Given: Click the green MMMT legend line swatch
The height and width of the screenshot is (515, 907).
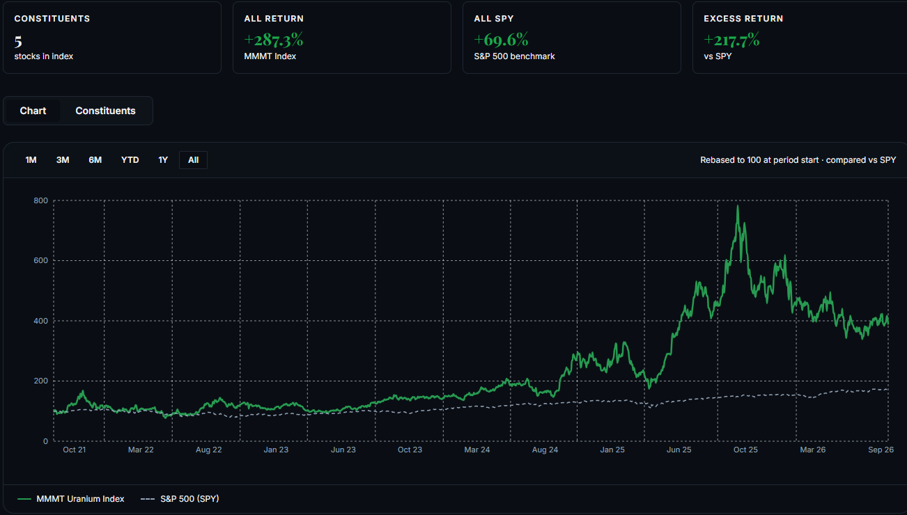Looking at the screenshot, I should pyautogui.click(x=24, y=499).
